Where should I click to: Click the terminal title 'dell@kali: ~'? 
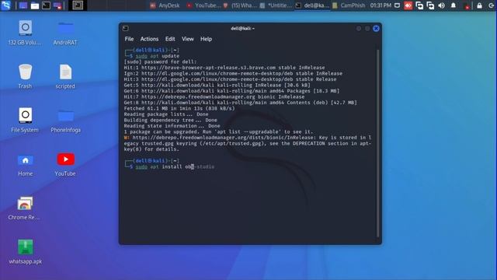pyautogui.click(x=242, y=28)
